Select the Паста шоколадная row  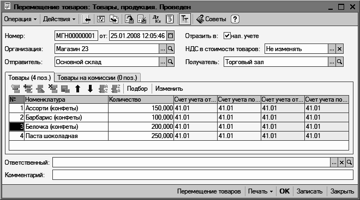coord(179,136)
